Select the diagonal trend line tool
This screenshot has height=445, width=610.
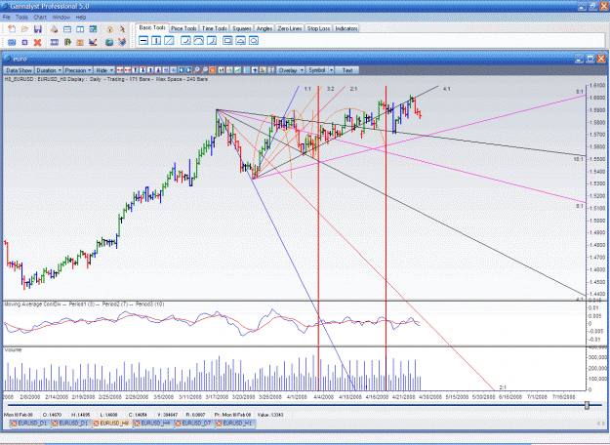coord(169,40)
